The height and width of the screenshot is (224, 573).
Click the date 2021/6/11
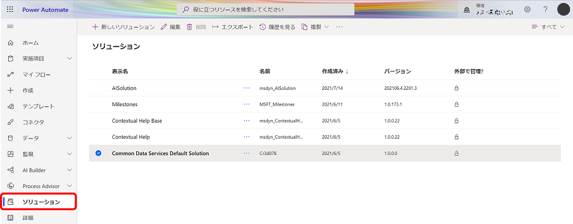pyautogui.click(x=331, y=104)
